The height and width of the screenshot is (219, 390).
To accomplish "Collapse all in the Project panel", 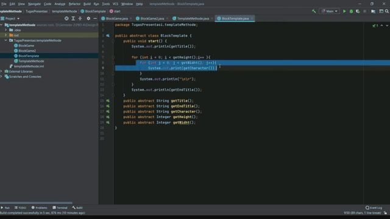I will (80, 18).
